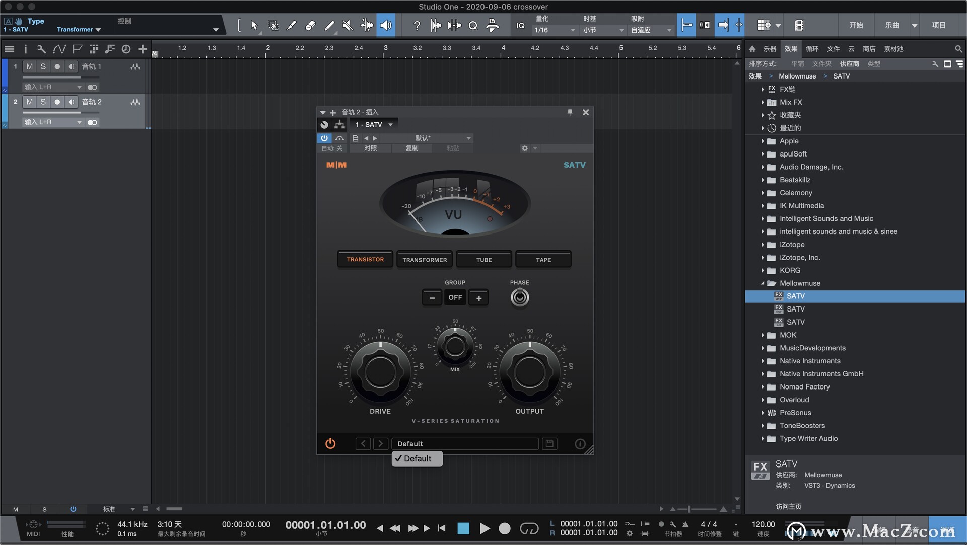Open plugin gear settings icon
This screenshot has height=545, width=967.
(525, 148)
